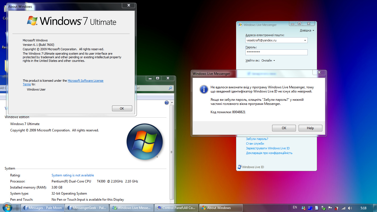Image resolution: width=377 pixels, height=212 pixels.
Task: Click the Control Panel search magnifier icon
Action: (171, 88)
